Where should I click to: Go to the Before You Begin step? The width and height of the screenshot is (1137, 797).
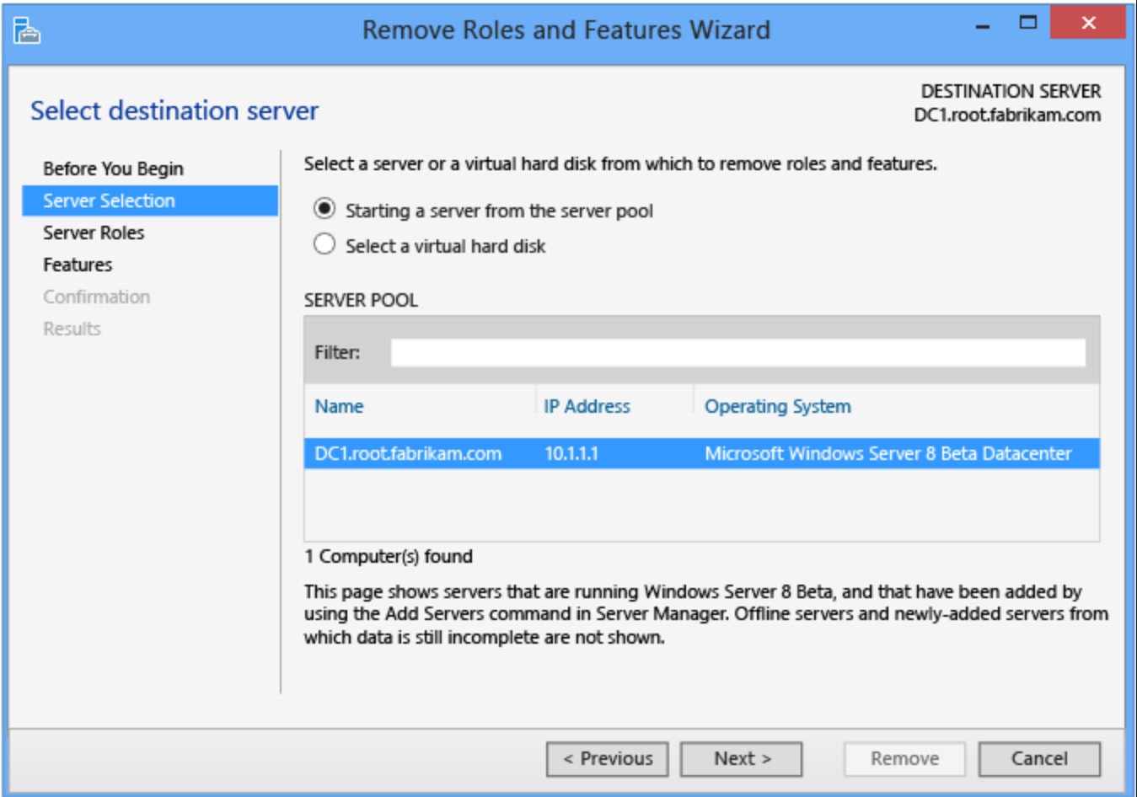[x=113, y=168]
